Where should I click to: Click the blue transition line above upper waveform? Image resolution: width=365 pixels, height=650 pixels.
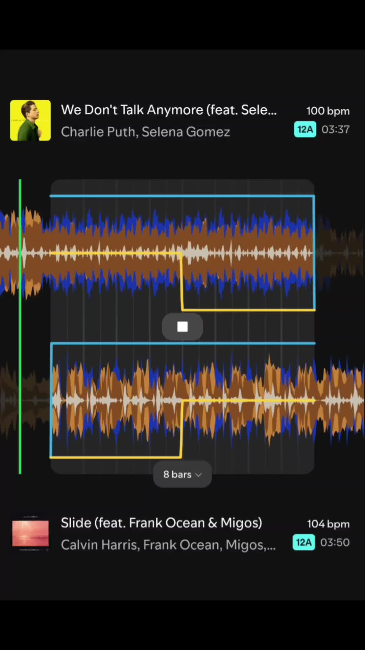pyautogui.click(x=182, y=196)
